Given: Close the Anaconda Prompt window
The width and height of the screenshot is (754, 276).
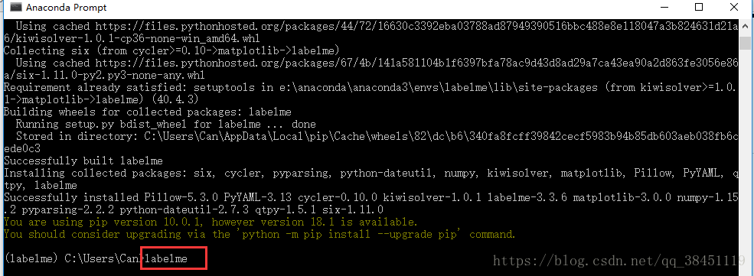Looking at the screenshot, I should tap(734, 7).
